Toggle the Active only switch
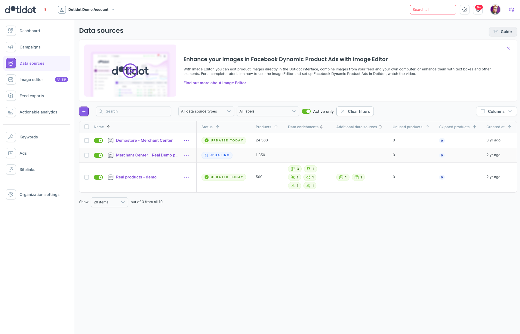This screenshot has width=520, height=334. (306, 111)
